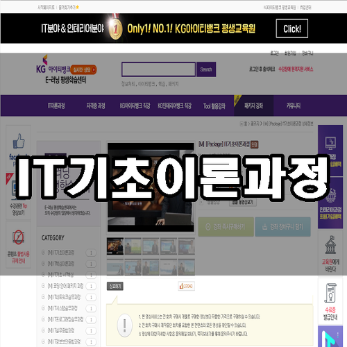The image size is (347, 347).
Task: Open the 콘텐츠 불법사용 규제 안내 icon
Action: click(18, 237)
